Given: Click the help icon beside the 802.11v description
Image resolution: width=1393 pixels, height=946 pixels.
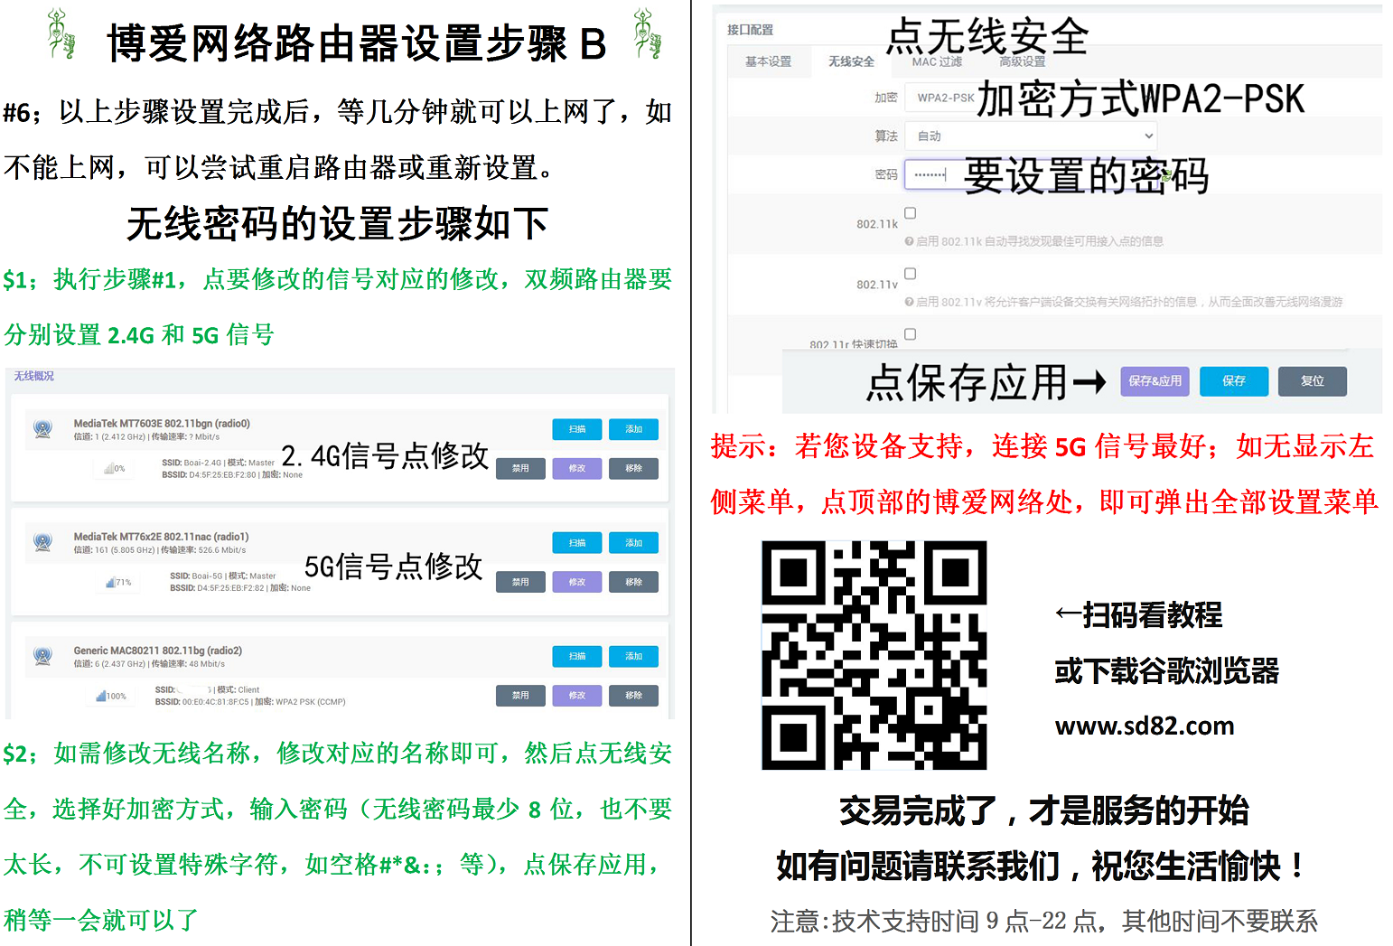Looking at the screenshot, I should point(909,302).
